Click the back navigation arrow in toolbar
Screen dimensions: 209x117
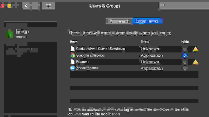pos(26,6)
